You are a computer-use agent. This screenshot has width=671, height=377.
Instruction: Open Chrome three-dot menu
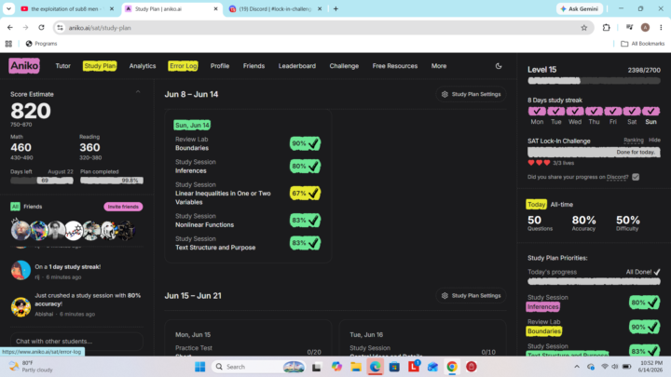[661, 28]
